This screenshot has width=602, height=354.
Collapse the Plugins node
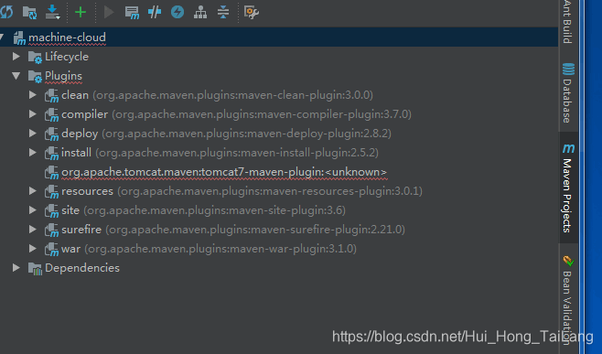[x=16, y=76]
